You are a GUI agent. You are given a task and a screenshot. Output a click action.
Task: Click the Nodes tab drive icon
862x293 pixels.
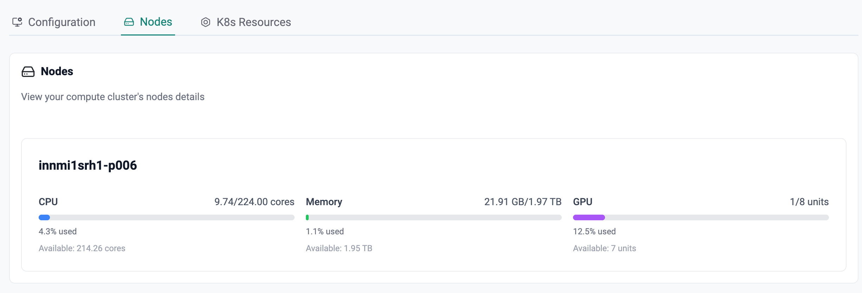point(129,22)
